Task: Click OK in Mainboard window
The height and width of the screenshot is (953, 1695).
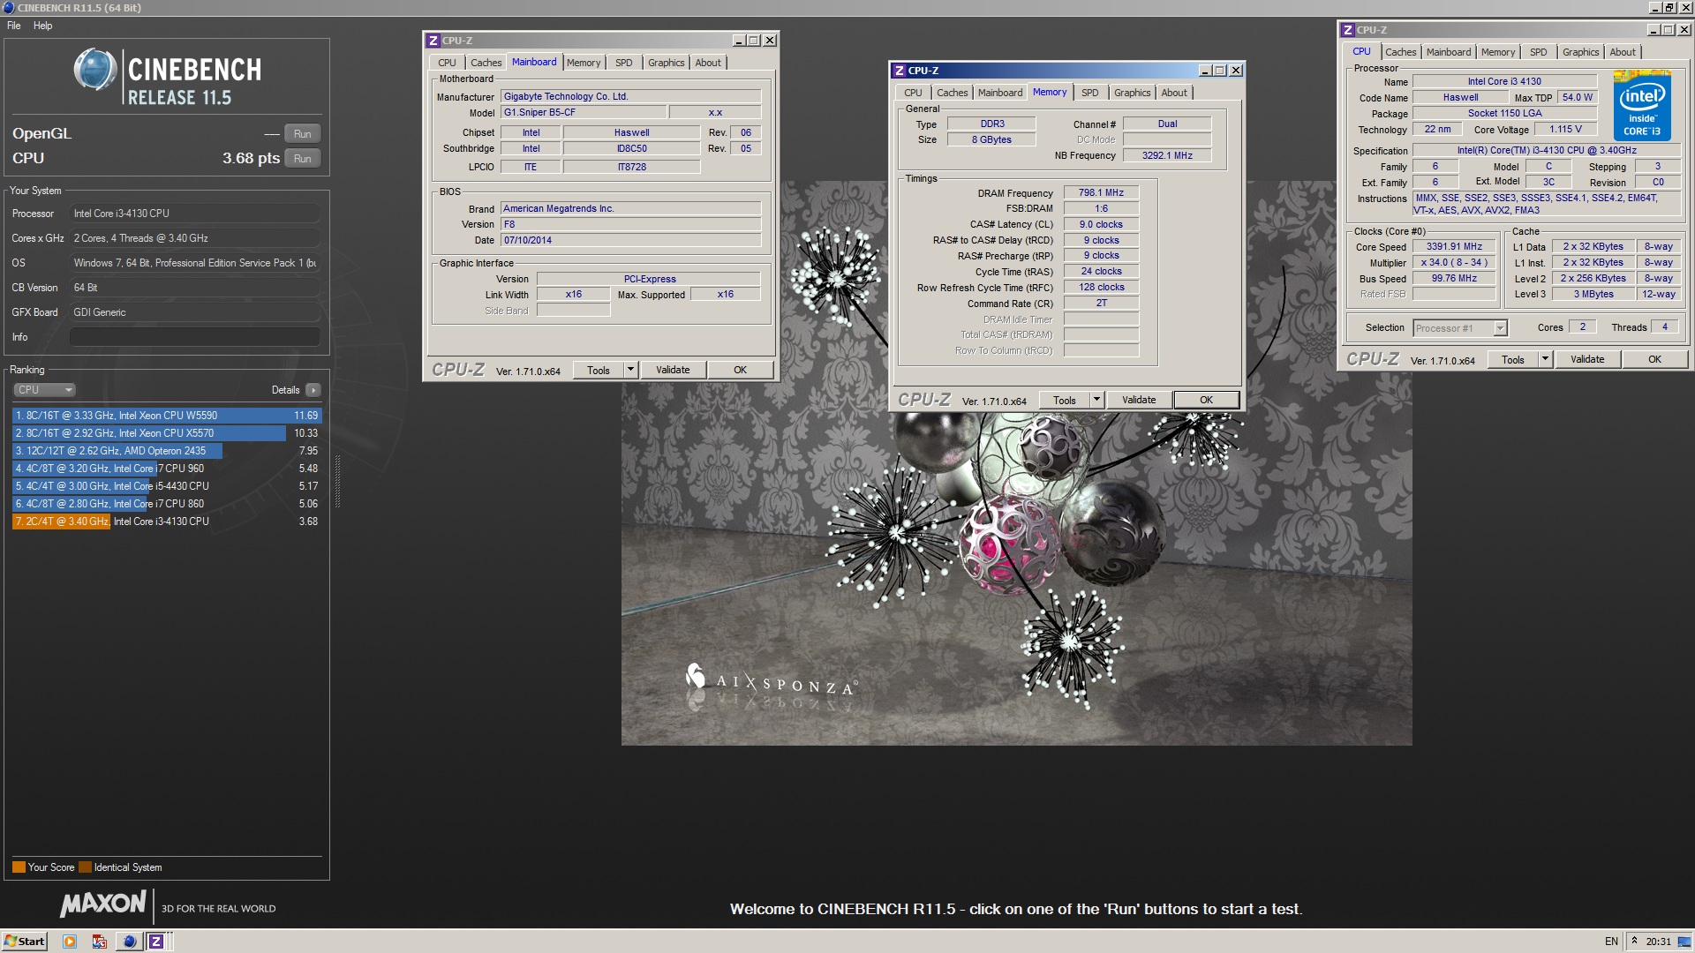Action: pos(740,370)
